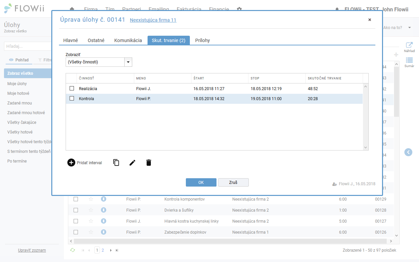Click the pencil edit interval icon

coord(133,163)
